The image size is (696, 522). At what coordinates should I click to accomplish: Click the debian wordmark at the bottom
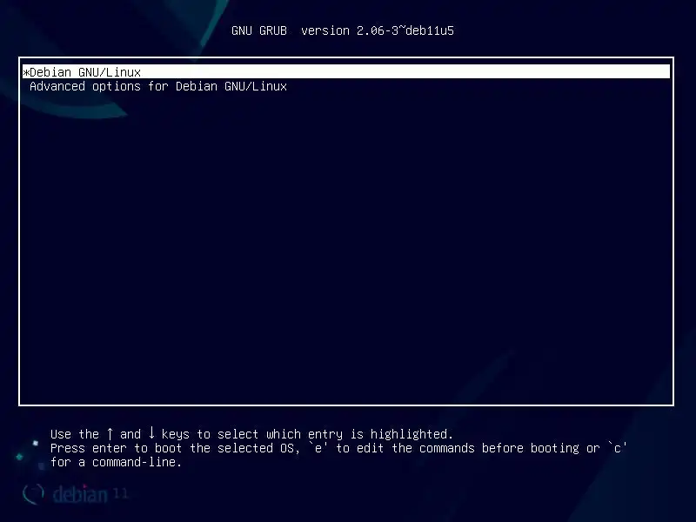coord(80,494)
